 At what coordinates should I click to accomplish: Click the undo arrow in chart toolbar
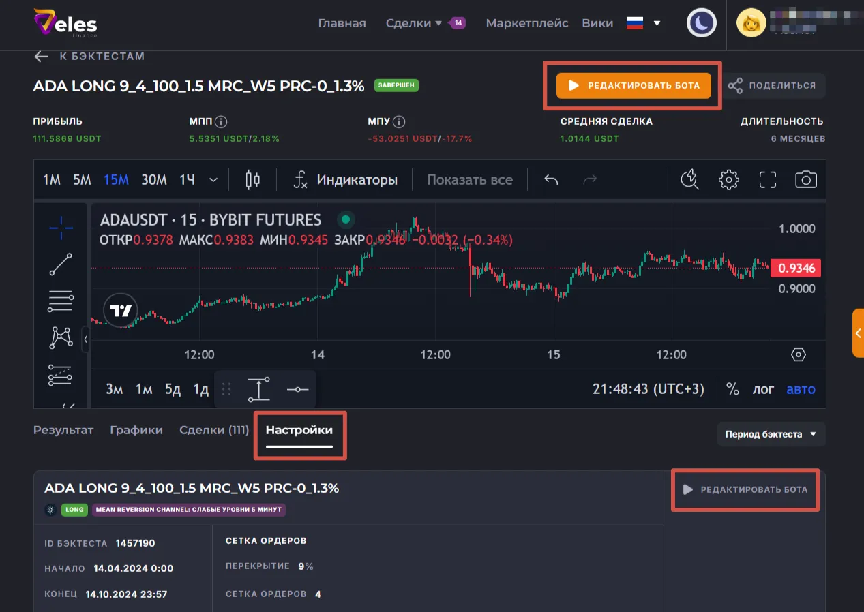(551, 180)
